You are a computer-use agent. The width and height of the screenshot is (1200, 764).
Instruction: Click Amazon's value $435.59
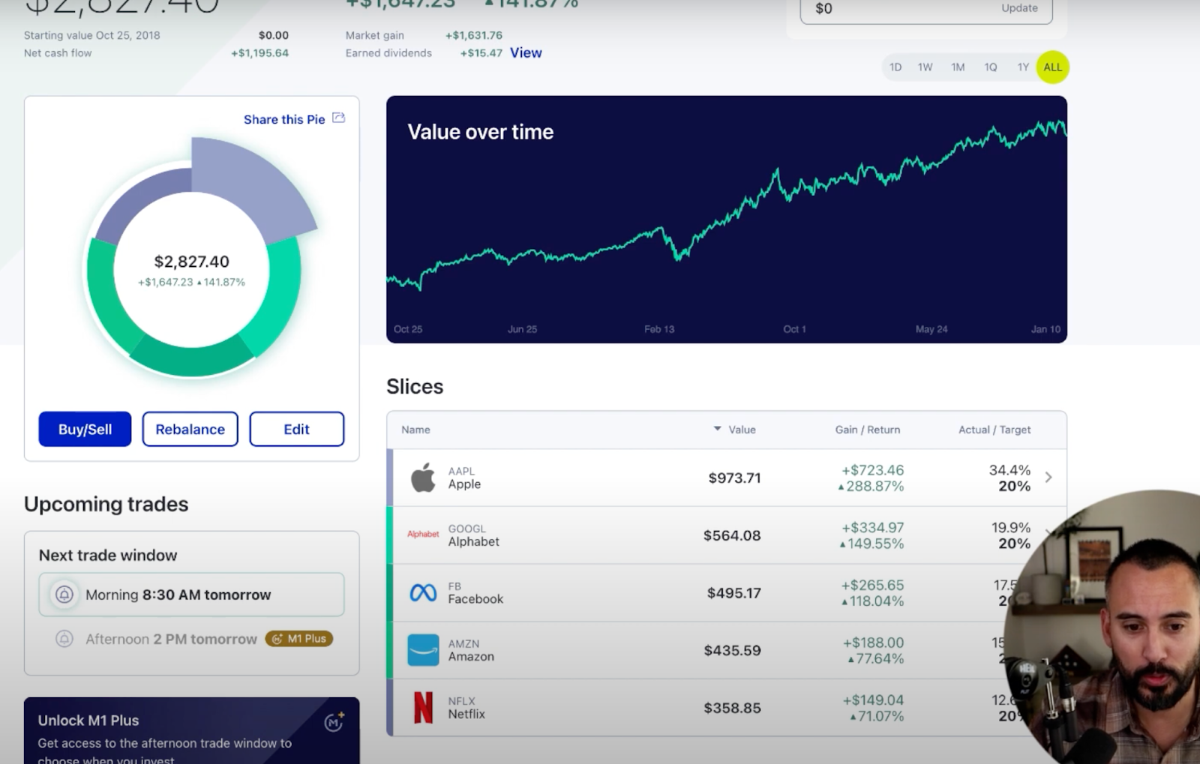[732, 650]
